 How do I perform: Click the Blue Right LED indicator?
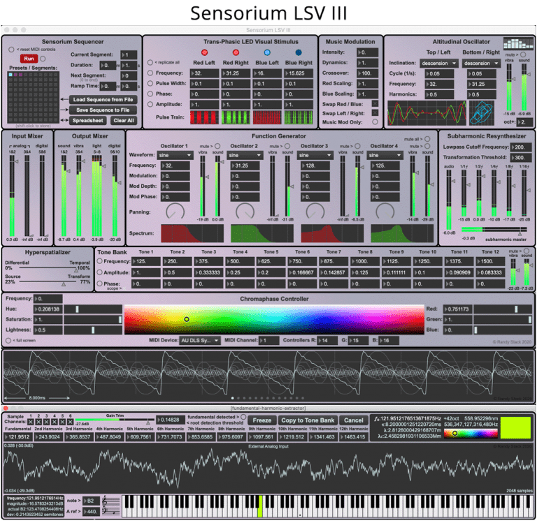click(299, 52)
